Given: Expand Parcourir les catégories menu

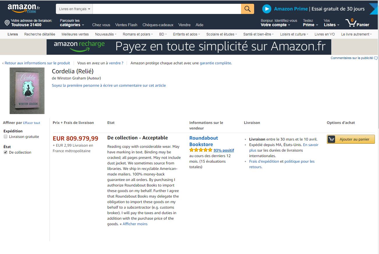Looking at the screenshot, I should (72, 23).
